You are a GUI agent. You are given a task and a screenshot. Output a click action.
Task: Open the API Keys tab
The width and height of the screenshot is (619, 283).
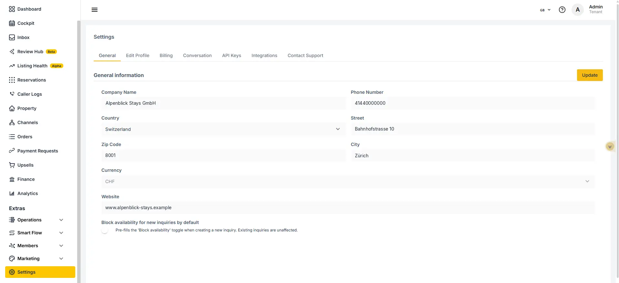(x=232, y=55)
